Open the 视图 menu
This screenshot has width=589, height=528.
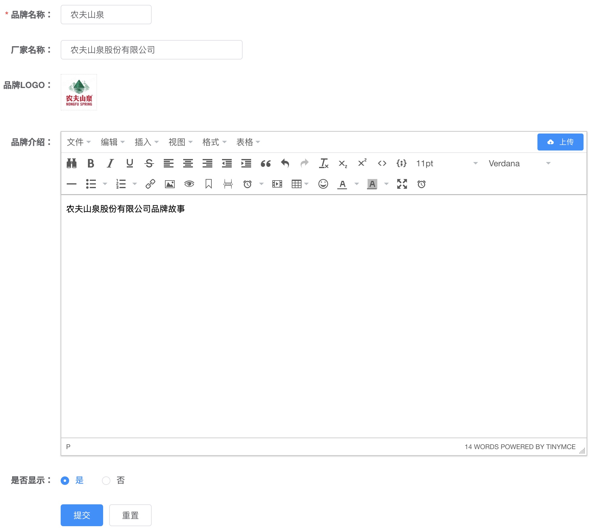click(180, 142)
